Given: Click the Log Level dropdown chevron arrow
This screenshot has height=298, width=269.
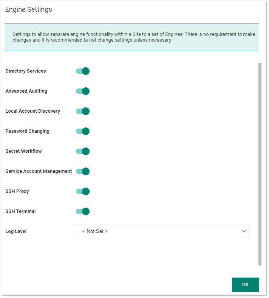Looking at the screenshot, I should pyautogui.click(x=244, y=231).
